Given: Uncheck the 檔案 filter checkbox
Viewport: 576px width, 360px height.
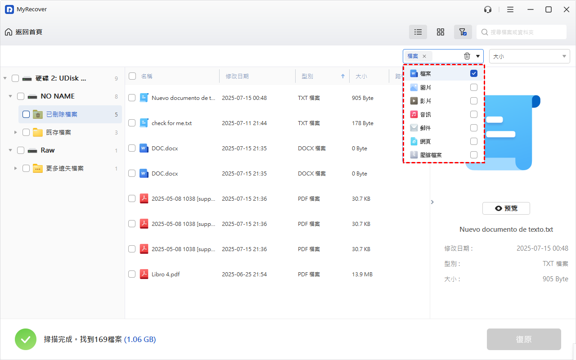Looking at the screenshot, I should tap(474, 74).
